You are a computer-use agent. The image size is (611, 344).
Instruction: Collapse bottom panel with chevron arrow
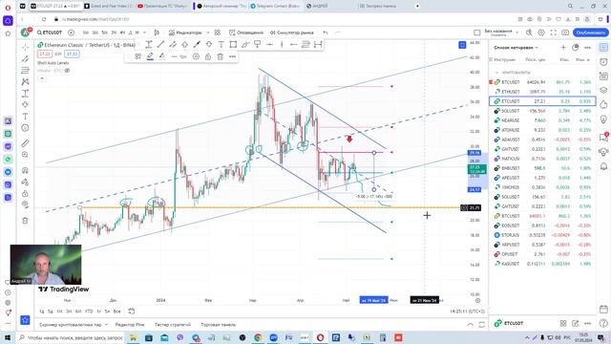pos(471,325)
